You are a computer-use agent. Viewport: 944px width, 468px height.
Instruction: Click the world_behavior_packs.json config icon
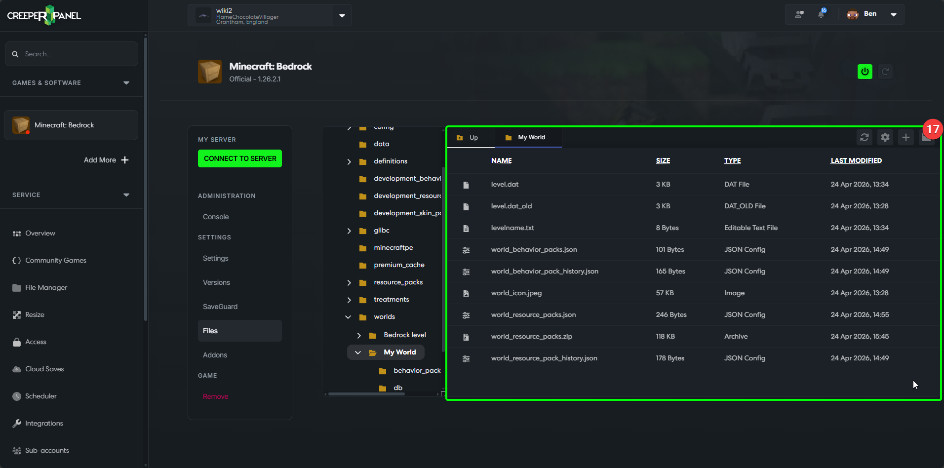point(466,250)
